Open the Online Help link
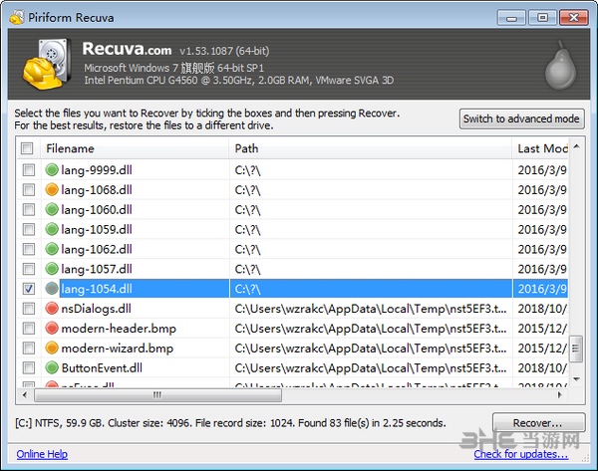598x471 pixels. coord(42,454)
